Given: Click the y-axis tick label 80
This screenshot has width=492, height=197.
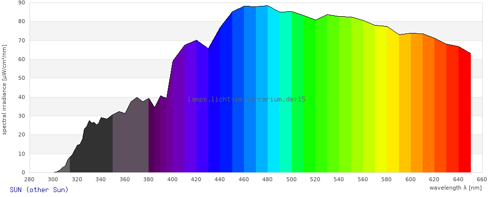Looking at the screenshot, I should coord(22,22).
